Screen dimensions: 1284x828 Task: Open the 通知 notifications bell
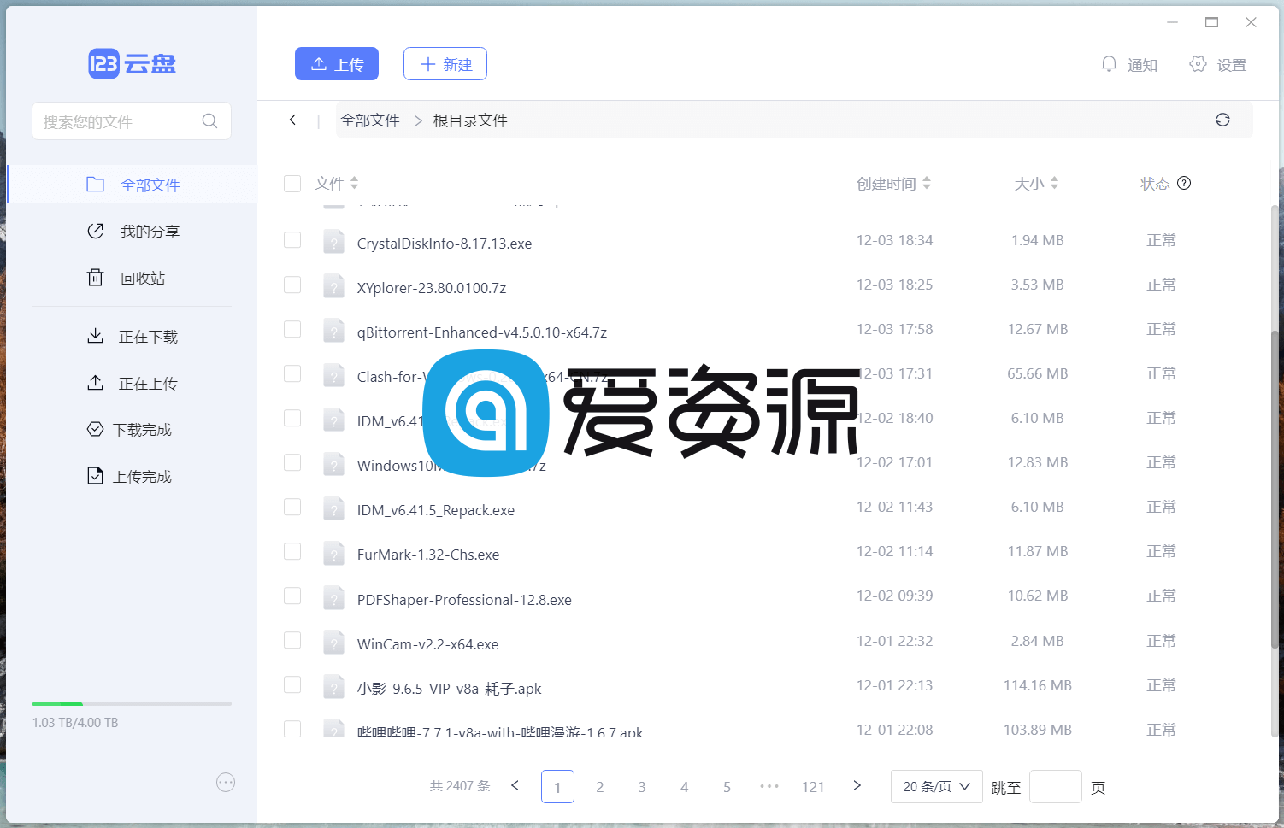[x=1110, y=63]
